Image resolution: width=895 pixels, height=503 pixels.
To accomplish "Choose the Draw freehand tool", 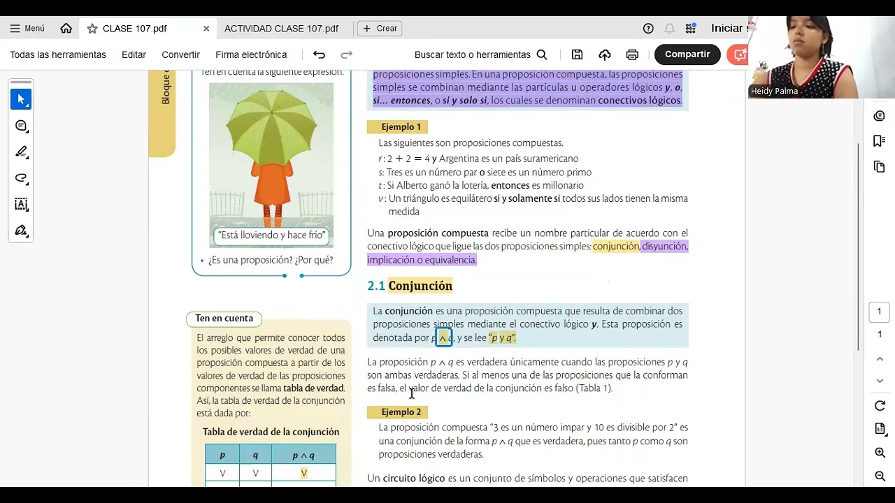I will (x=21, y=178).
